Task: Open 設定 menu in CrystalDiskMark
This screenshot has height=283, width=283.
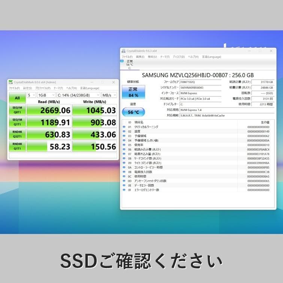Action: [x=27, y=88]
